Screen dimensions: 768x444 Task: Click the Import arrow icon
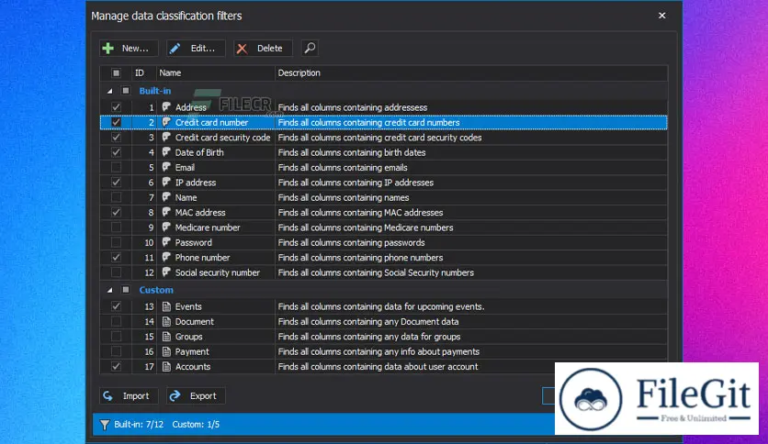click(x=107, y=395)
